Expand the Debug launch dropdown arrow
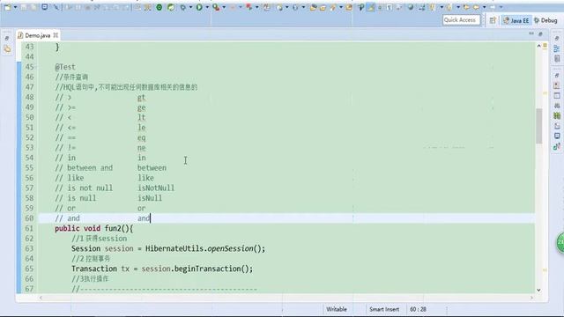The width and height of the screenshot is (564, 317). point(190,7)
